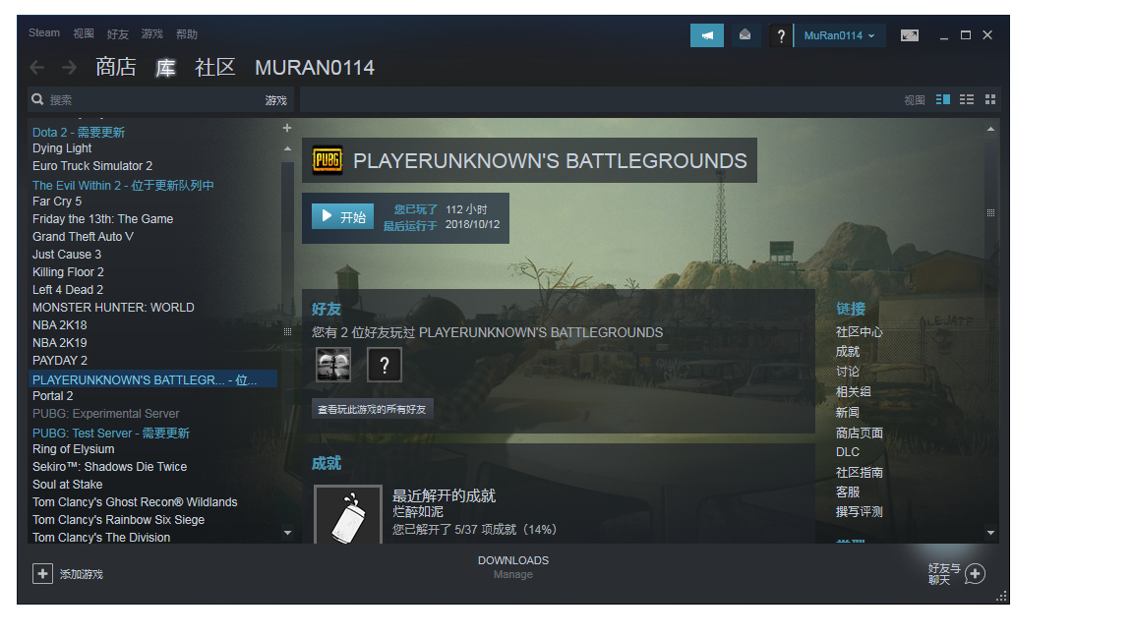The image size is (1133, 637).
Task: Select The Evil Within 2 entry
Action: [123, 185]
